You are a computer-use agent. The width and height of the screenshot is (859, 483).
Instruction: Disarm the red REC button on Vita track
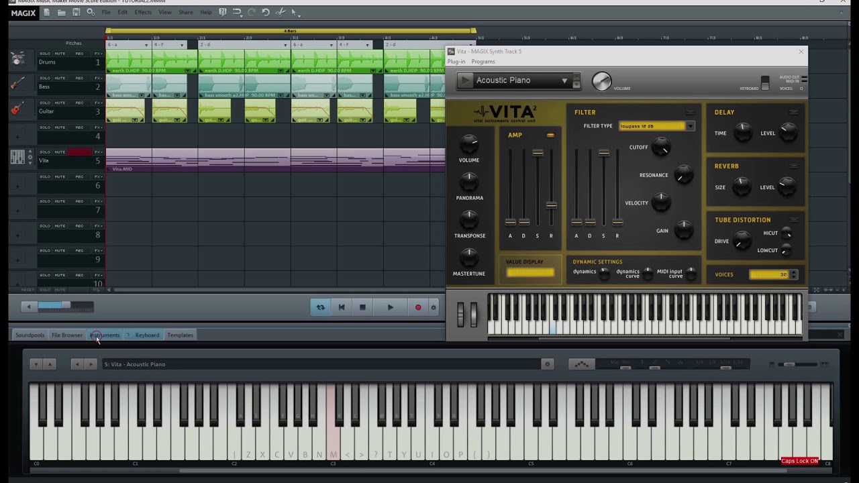click(x=79, y=152)
